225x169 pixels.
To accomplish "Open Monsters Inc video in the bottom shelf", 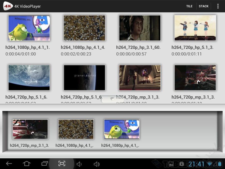I will pyautogui.click(x=122, y=129).
